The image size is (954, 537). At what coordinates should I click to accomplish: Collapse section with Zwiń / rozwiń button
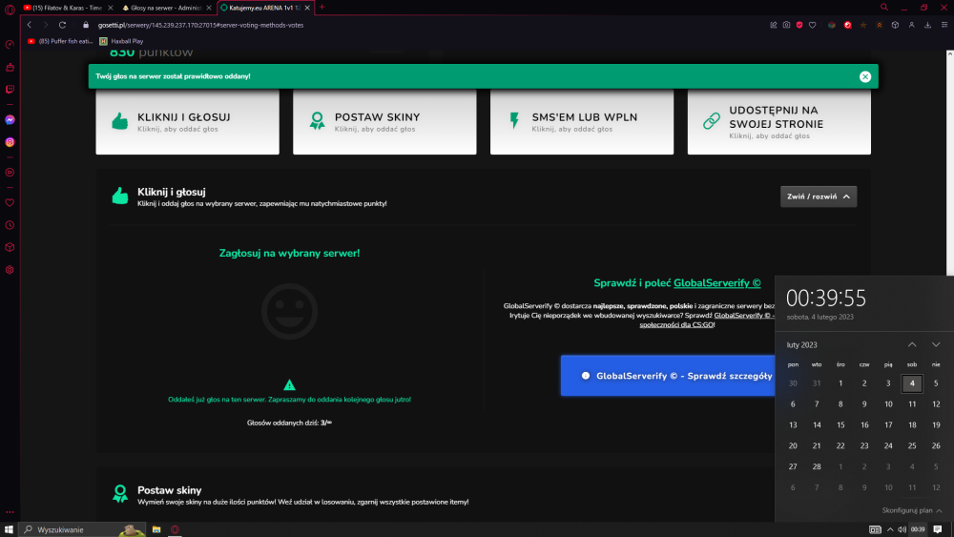click(x=819, y=196)
